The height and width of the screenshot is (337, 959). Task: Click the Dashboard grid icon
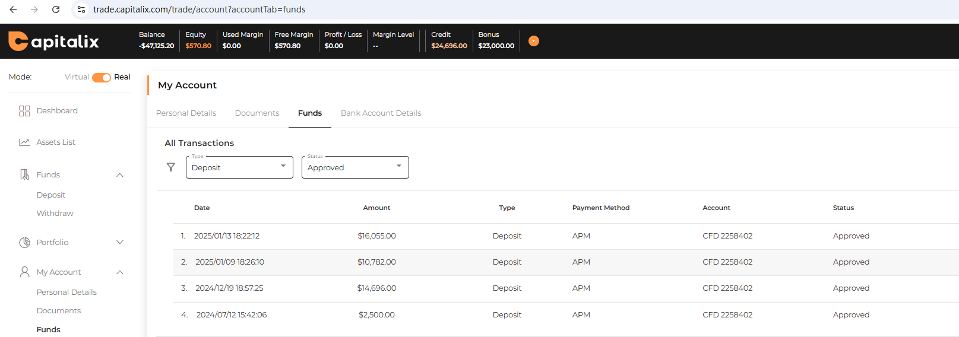(x=24, y=111)
